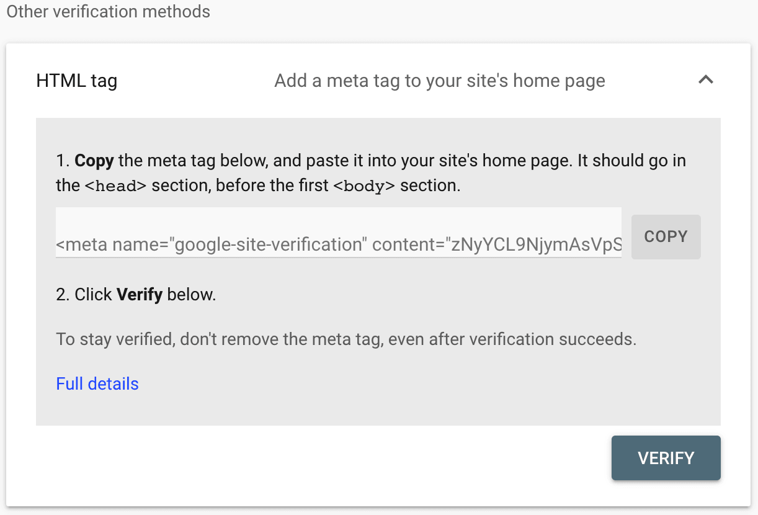Viewport: 758px width, 515px height.
Task: Click the HTML tag section header
Action: coord(76,80)
